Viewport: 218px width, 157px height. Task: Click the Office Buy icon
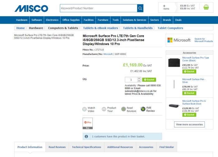[x=88, y=123]
